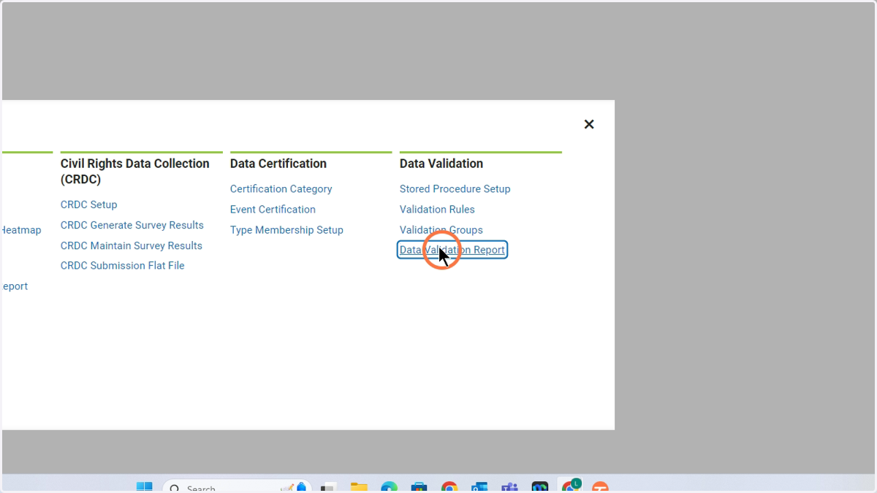
Task: Close the menu panel with the X
Action: click(589, 124)
